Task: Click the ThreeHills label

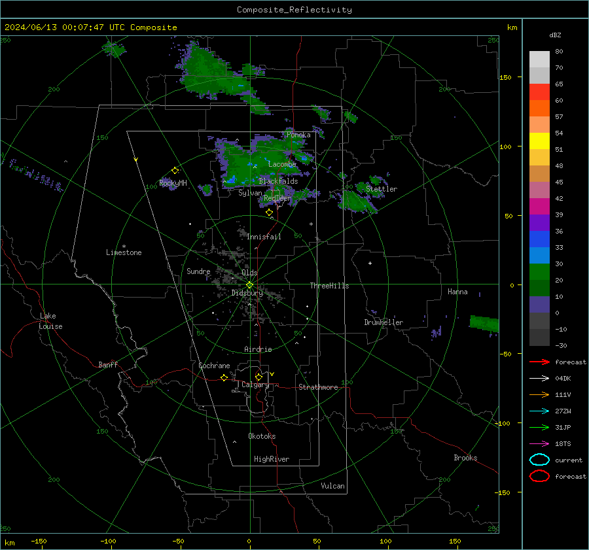Action: 329,286
